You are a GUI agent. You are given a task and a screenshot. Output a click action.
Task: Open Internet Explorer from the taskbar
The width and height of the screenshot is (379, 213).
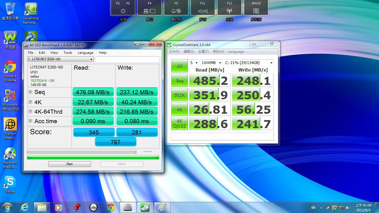[25, 207]
